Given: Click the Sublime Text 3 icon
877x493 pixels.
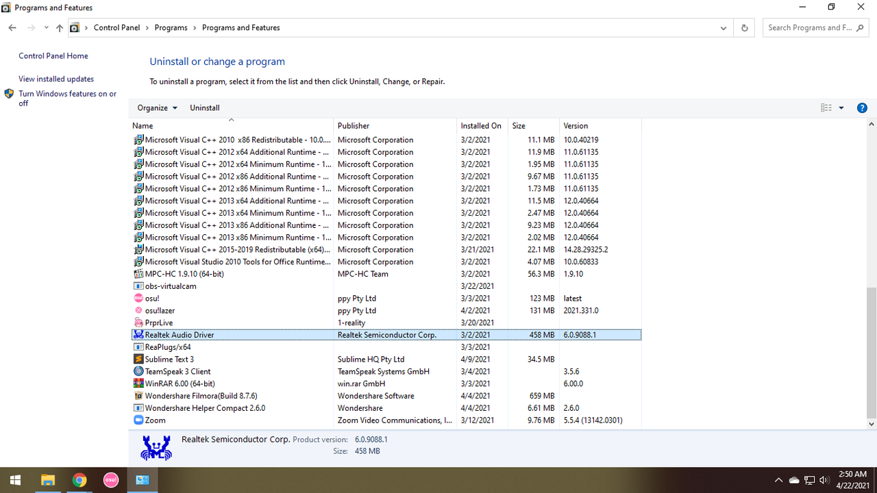Looking at the screenshot, I should point(138,359).
